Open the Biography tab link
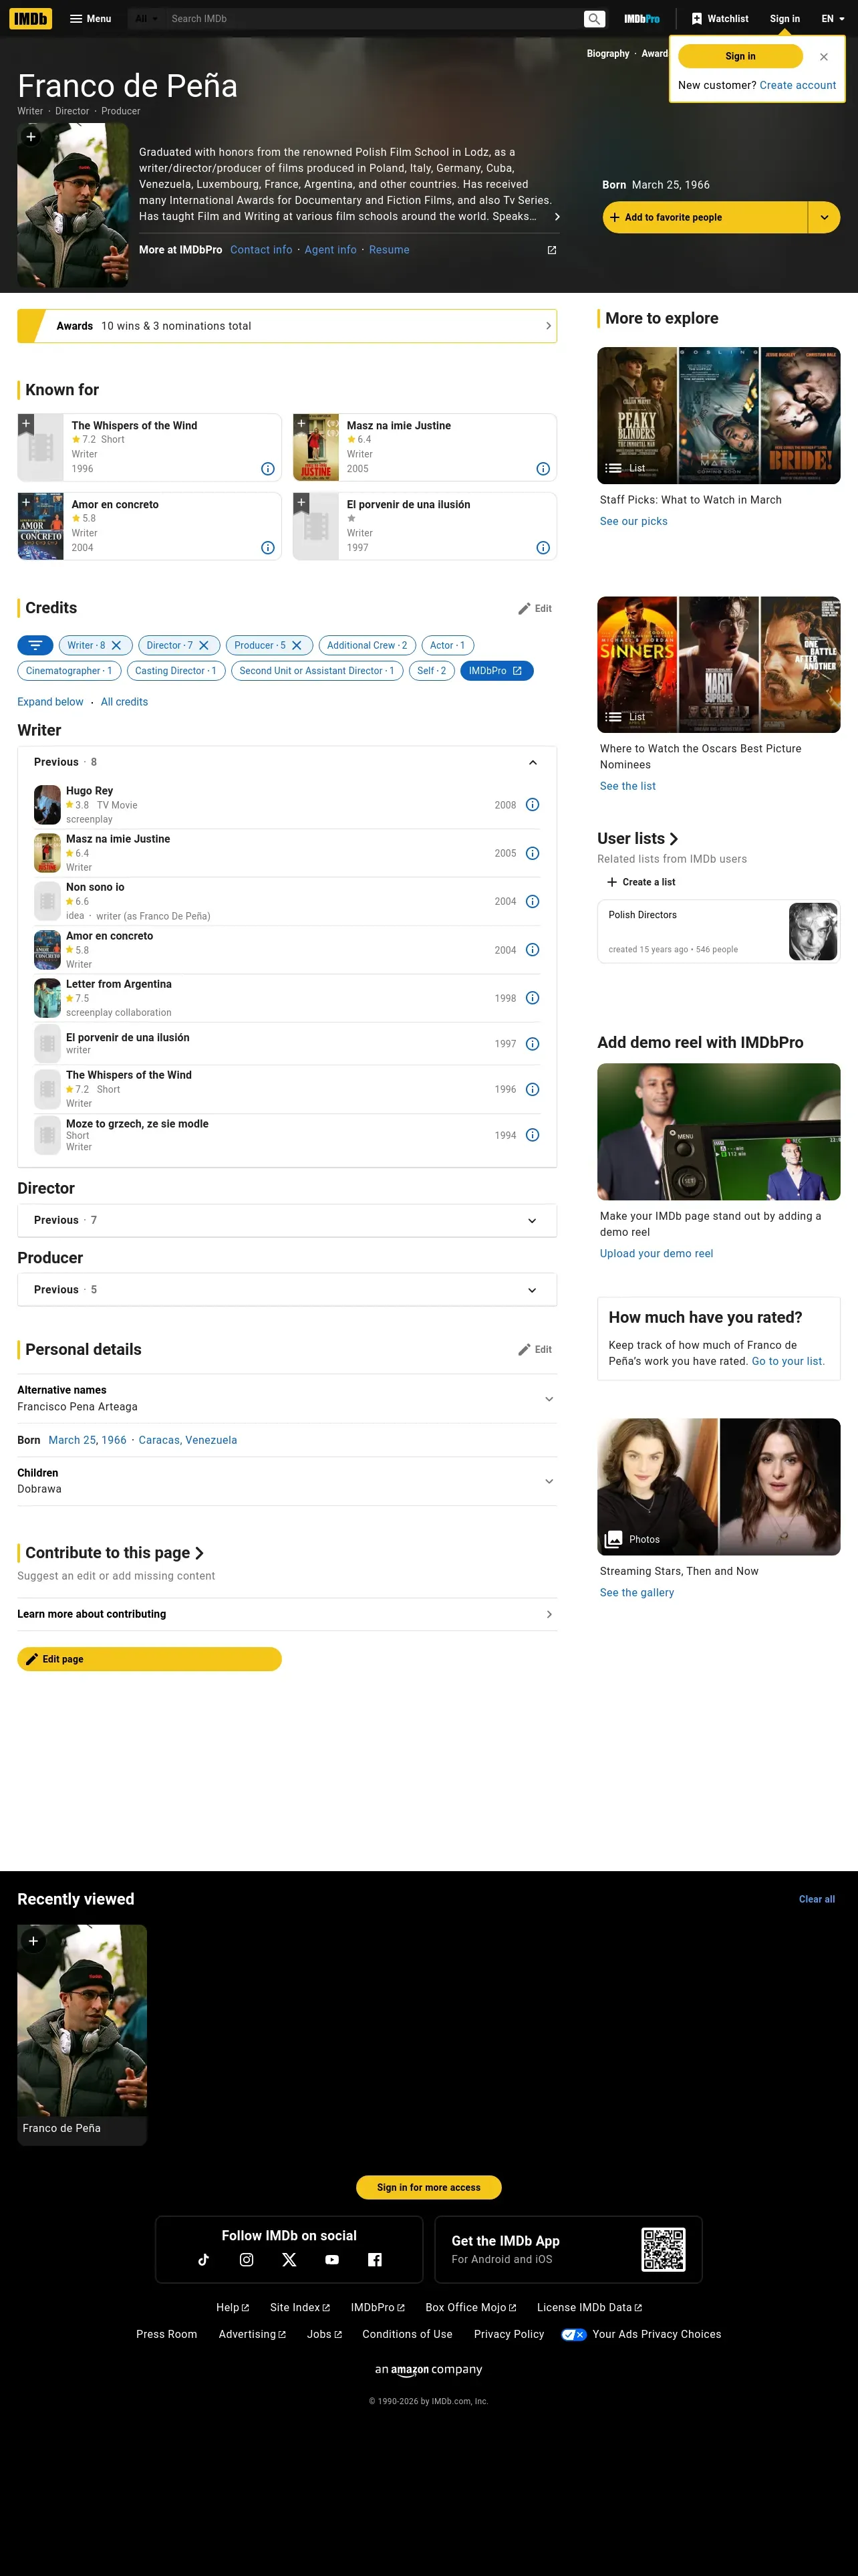Screen dimensions: 858x2576 coord(608,54)
